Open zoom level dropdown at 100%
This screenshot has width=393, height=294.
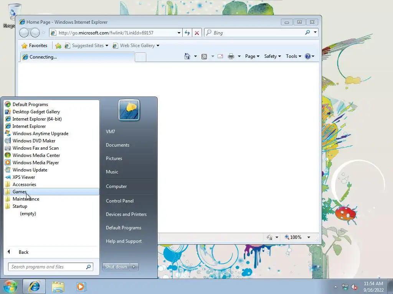pos(309,237)
